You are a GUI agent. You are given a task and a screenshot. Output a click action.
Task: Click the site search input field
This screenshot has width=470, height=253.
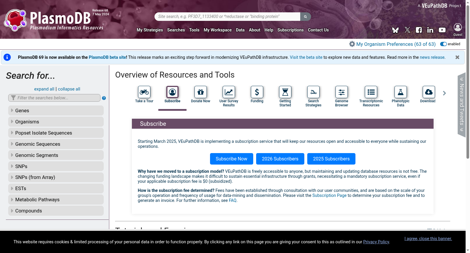(x=228, y=17)
